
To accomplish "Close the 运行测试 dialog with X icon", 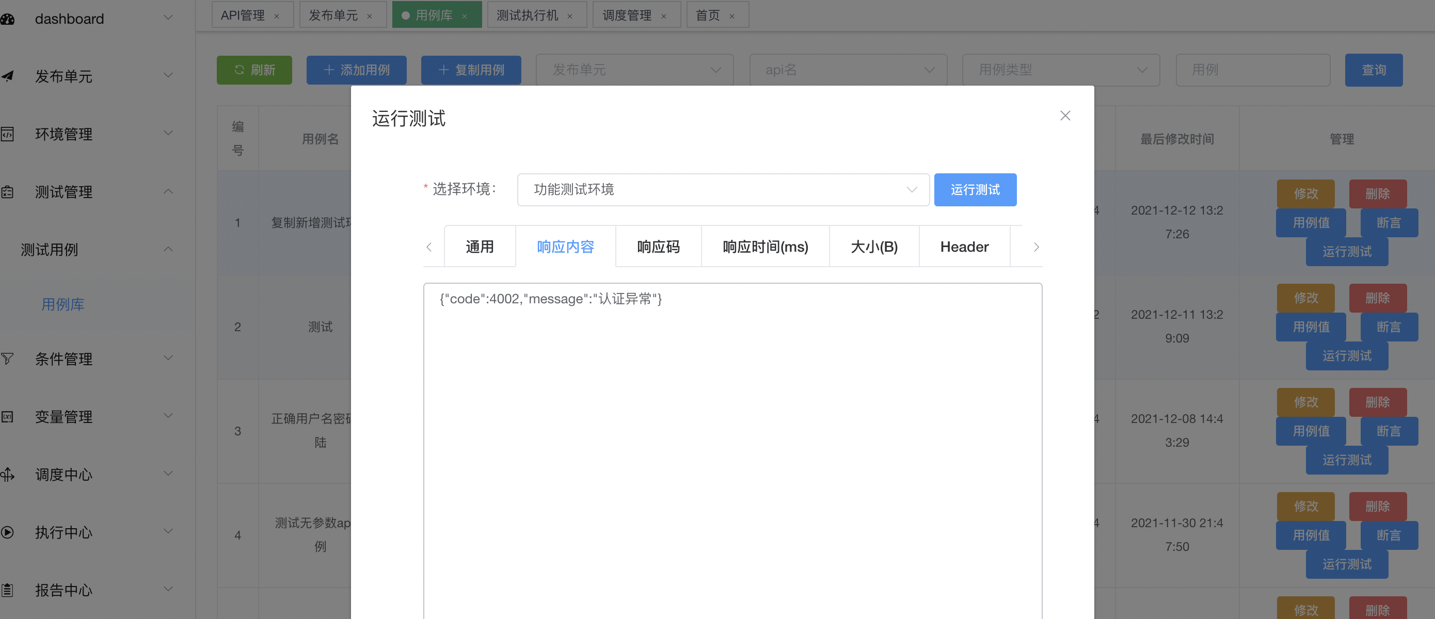I will pyautogui.click(x=1064, y=115).
